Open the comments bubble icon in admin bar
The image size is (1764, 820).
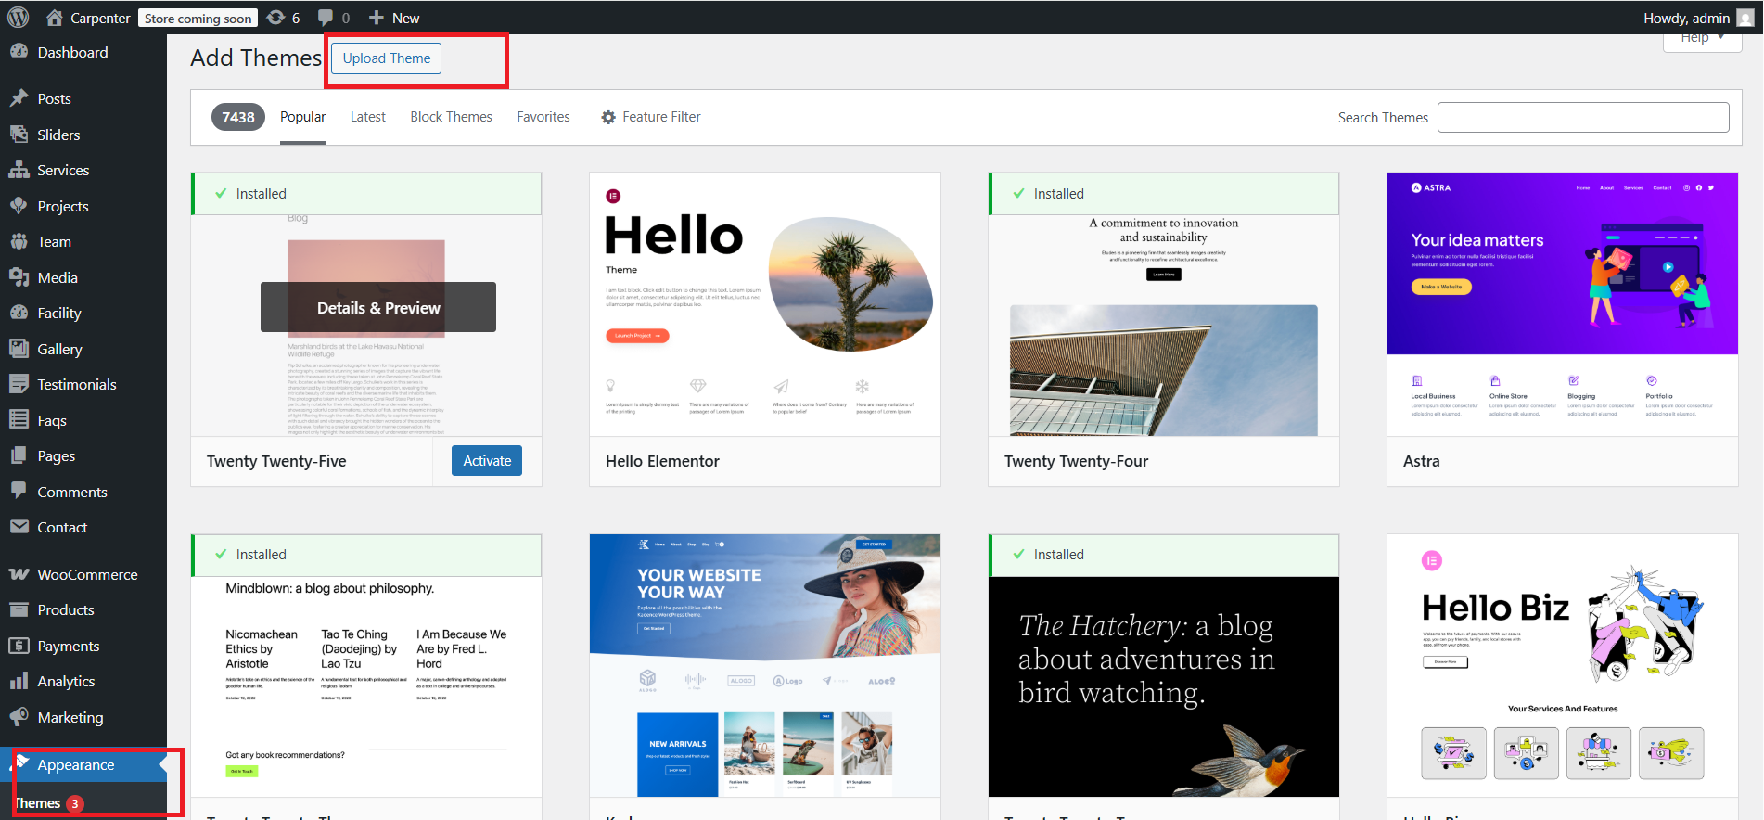click(x=326, y=18)
